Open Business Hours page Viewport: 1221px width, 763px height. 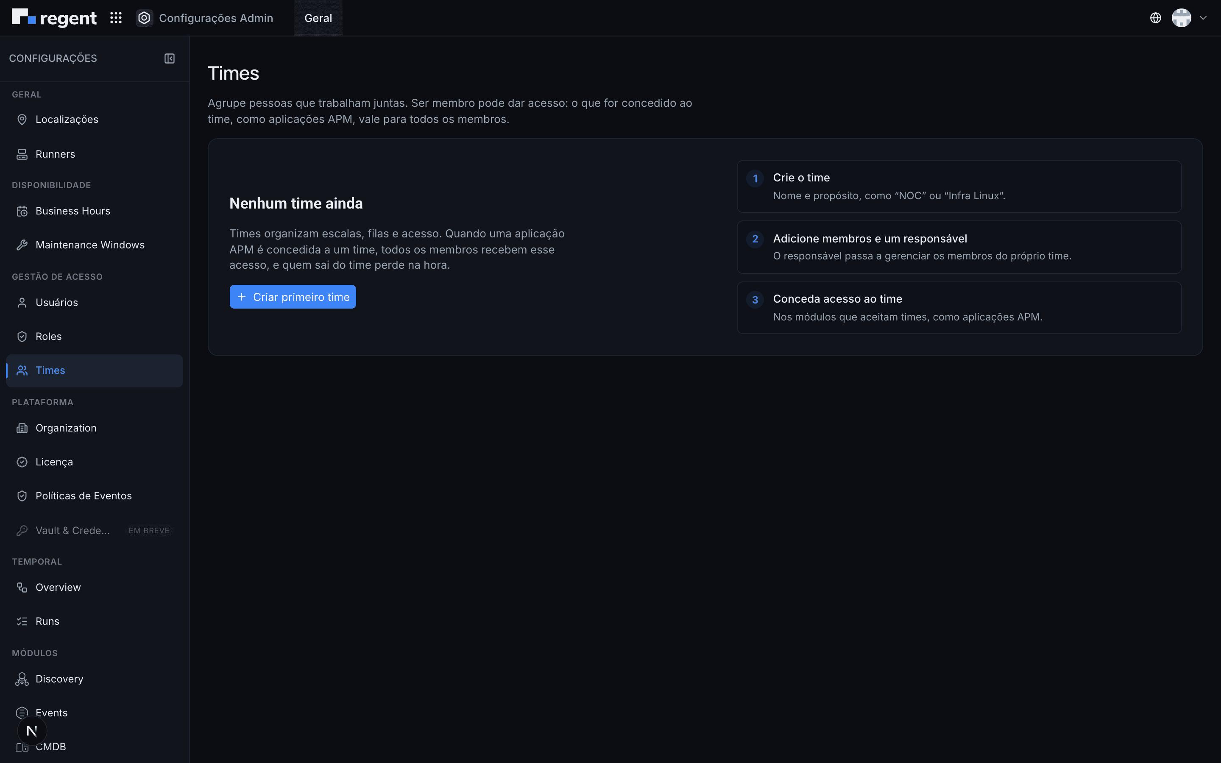(95, 211)
